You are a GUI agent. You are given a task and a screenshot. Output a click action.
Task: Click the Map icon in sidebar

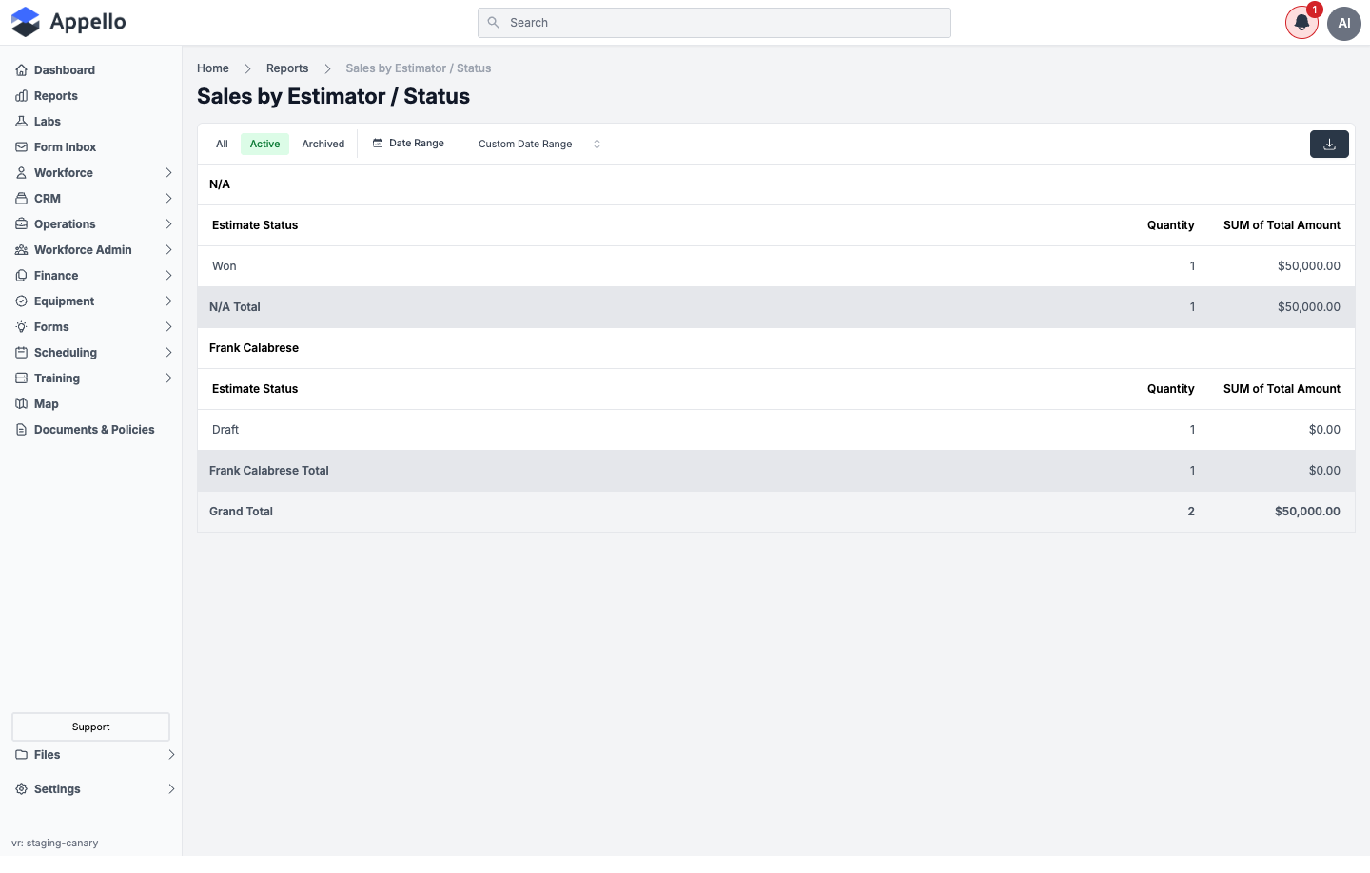coord(21,404)
